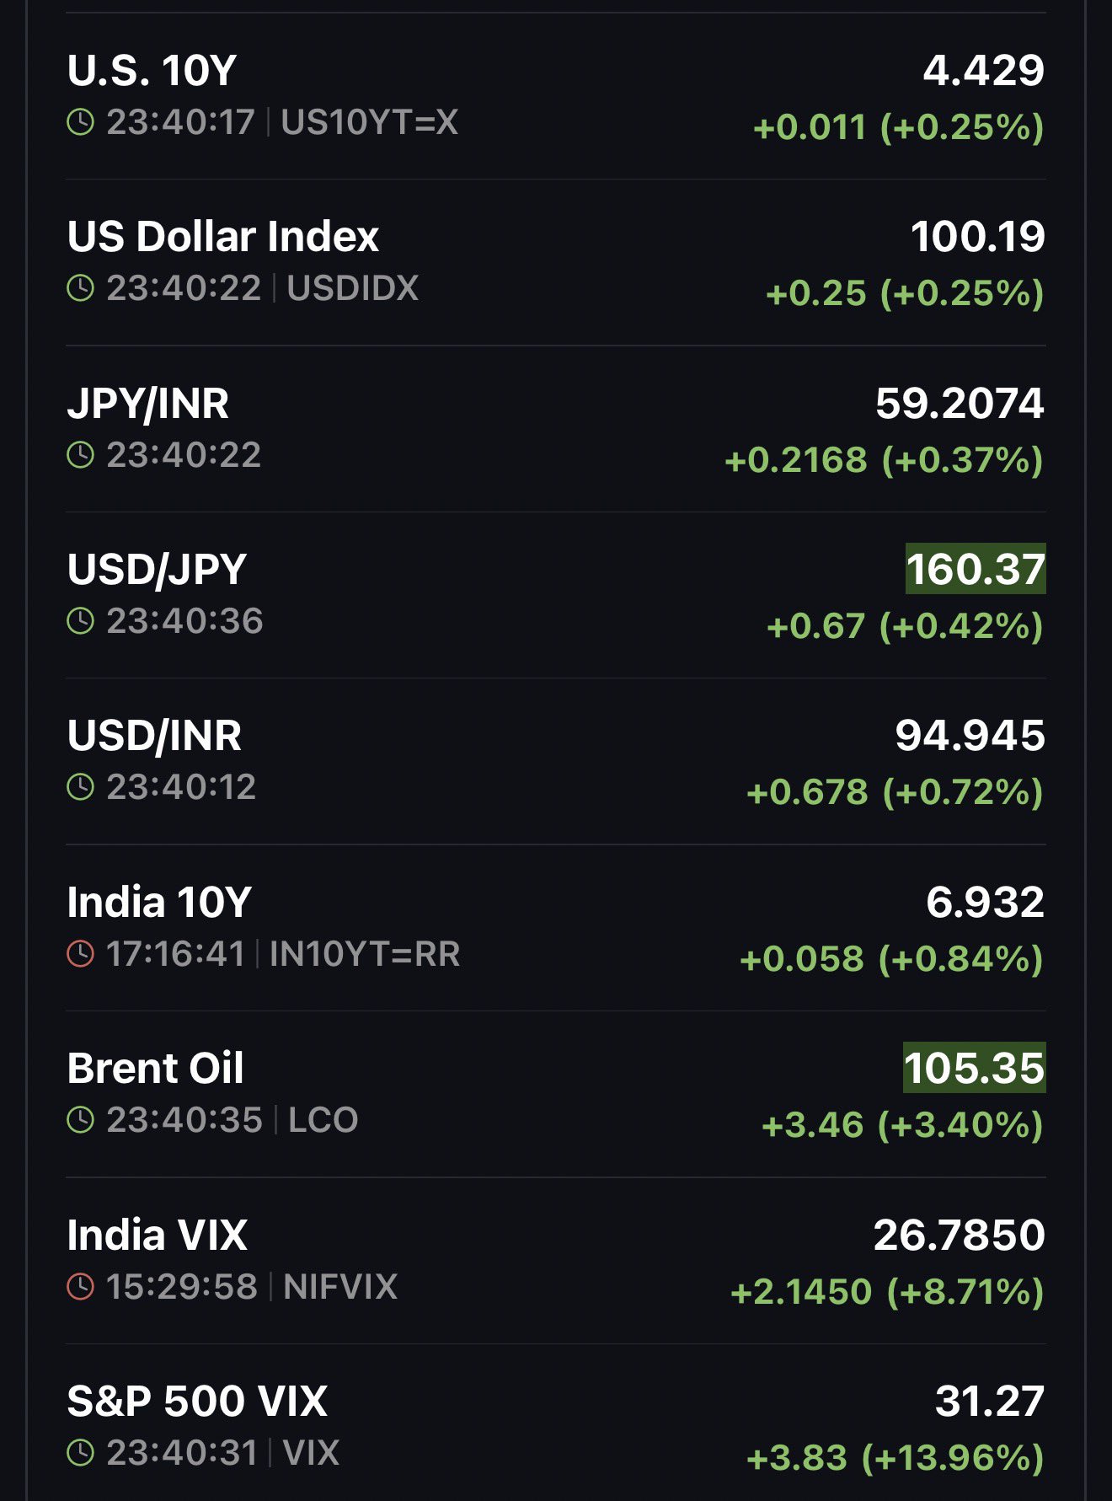Viewport: 1112px width, 1501px height.
Task: Click the clock icon under JPY/INR
Action: 80,455
